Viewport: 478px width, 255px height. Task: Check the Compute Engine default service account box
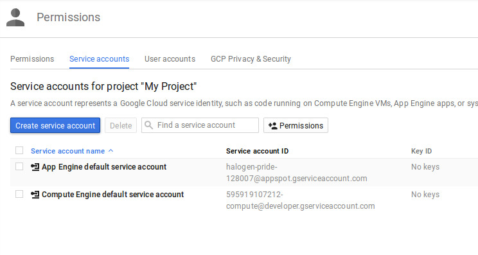19,194
